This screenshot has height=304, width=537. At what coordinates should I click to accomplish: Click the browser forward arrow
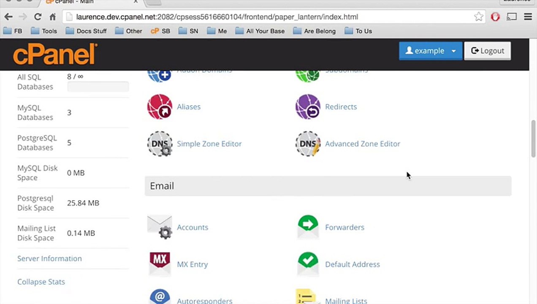pyautogui.click(x=23, y=17)
